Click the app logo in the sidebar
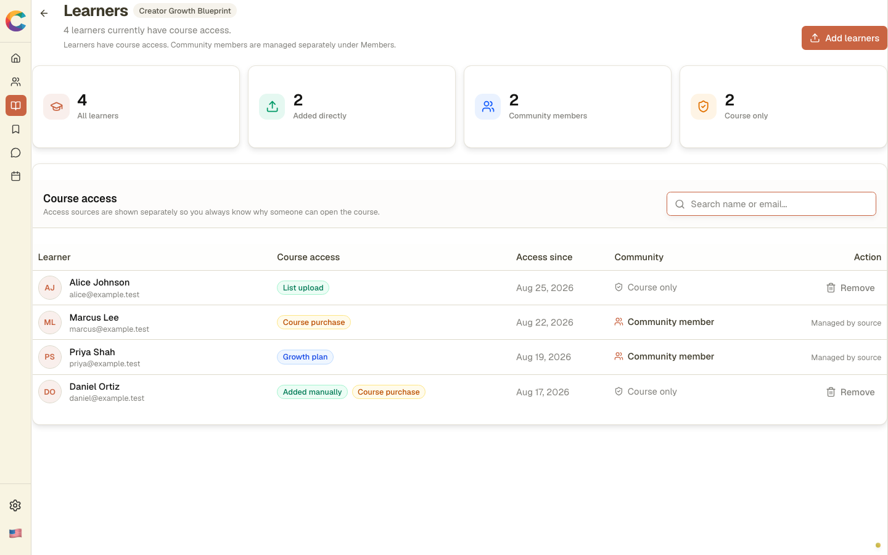 (15, 21)
